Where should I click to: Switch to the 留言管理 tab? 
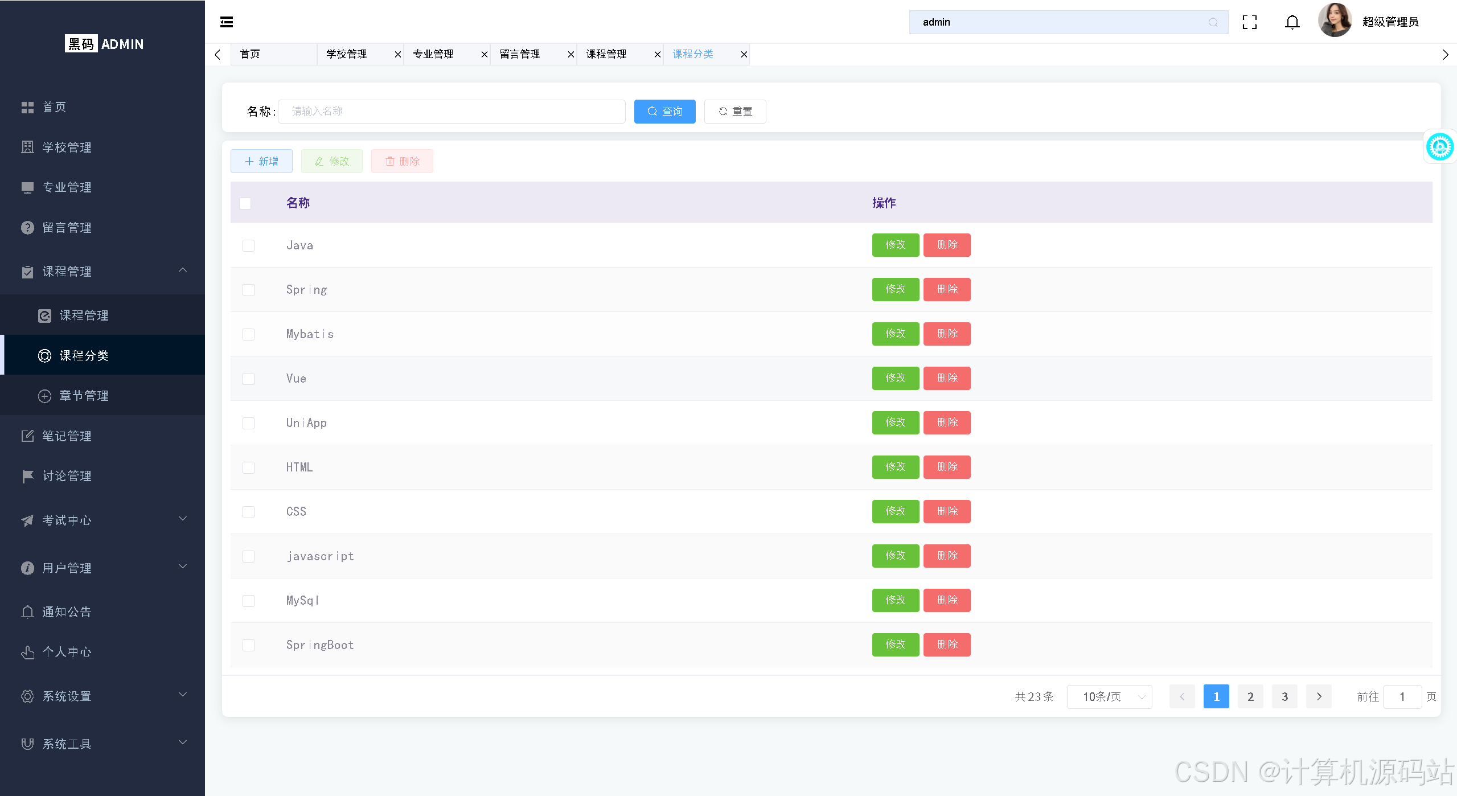click(520, 55)
